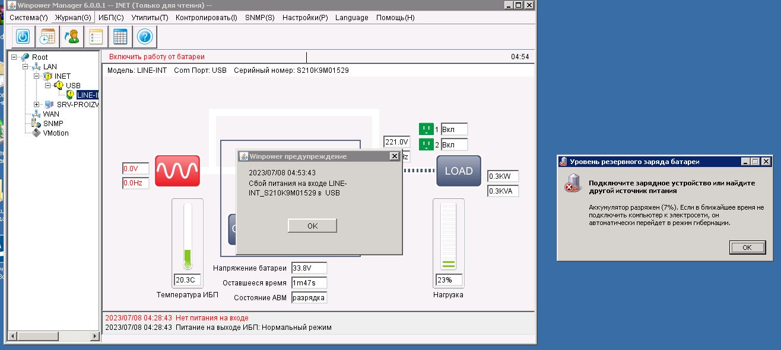The image size is (781, 350).
Task: Open the checklist event log icon
Action: point(96,37)
